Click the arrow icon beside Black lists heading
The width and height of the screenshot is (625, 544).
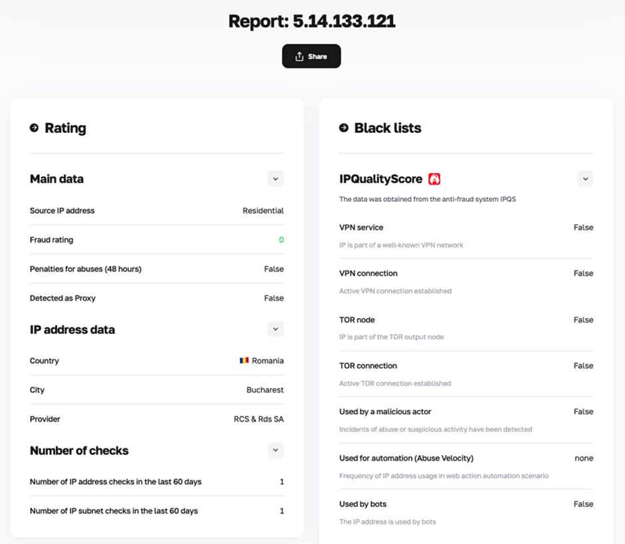coord(344,128)
